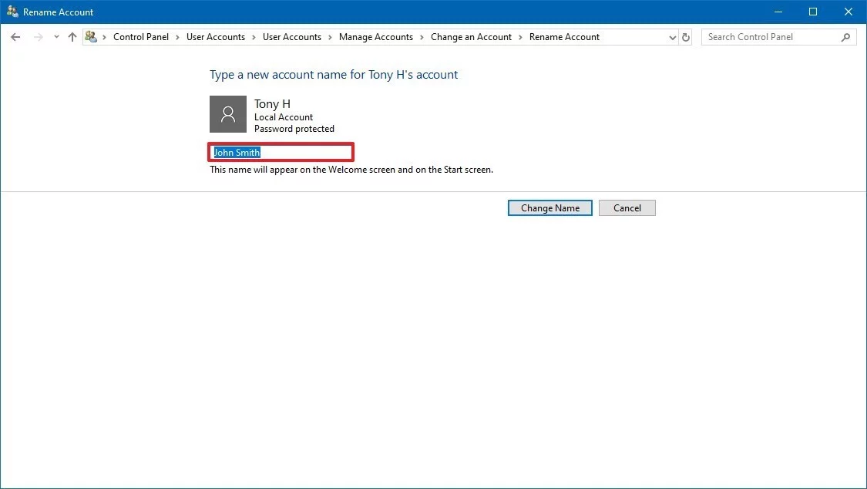The image size is (867, 489).
Task: Expand chevron after Change an Account breadcrumb
Action: pos(520,37)
